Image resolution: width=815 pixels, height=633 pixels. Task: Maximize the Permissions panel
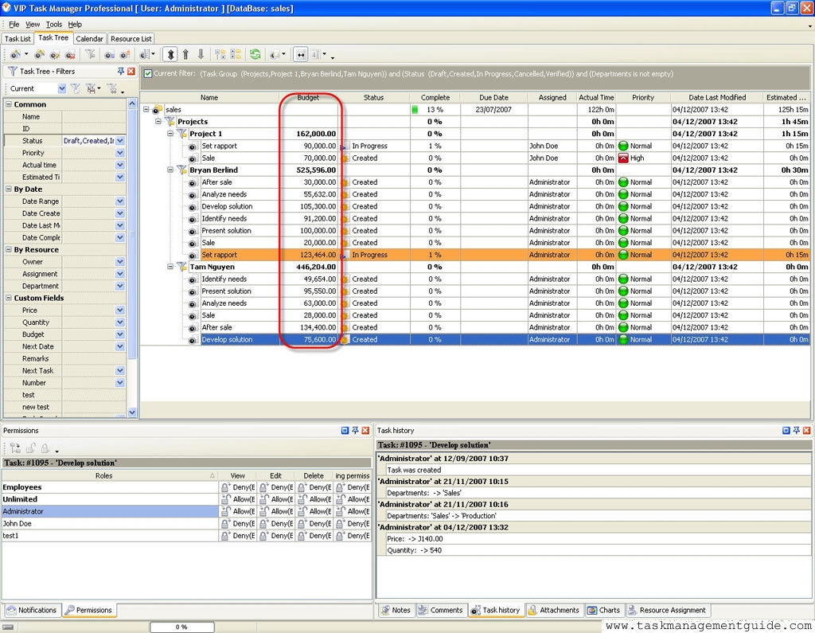345,430
